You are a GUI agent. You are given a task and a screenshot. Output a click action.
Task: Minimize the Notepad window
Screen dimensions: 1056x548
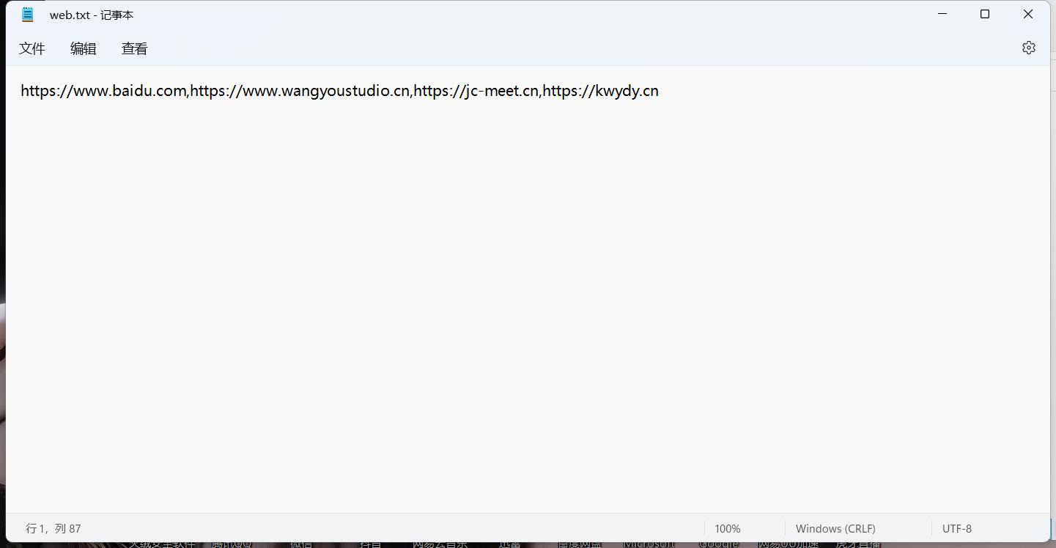pos(942,14)
